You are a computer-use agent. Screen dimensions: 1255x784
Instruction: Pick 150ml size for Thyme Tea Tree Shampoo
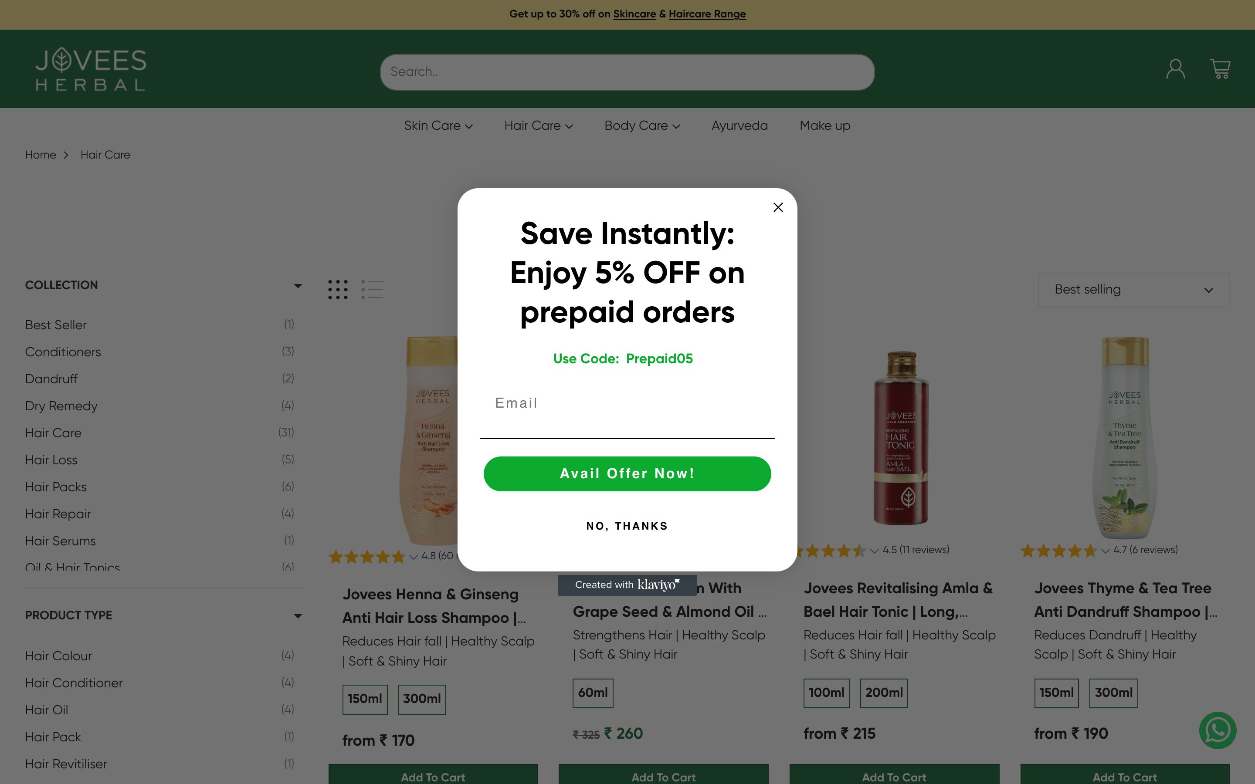[x=1056, y=693]
